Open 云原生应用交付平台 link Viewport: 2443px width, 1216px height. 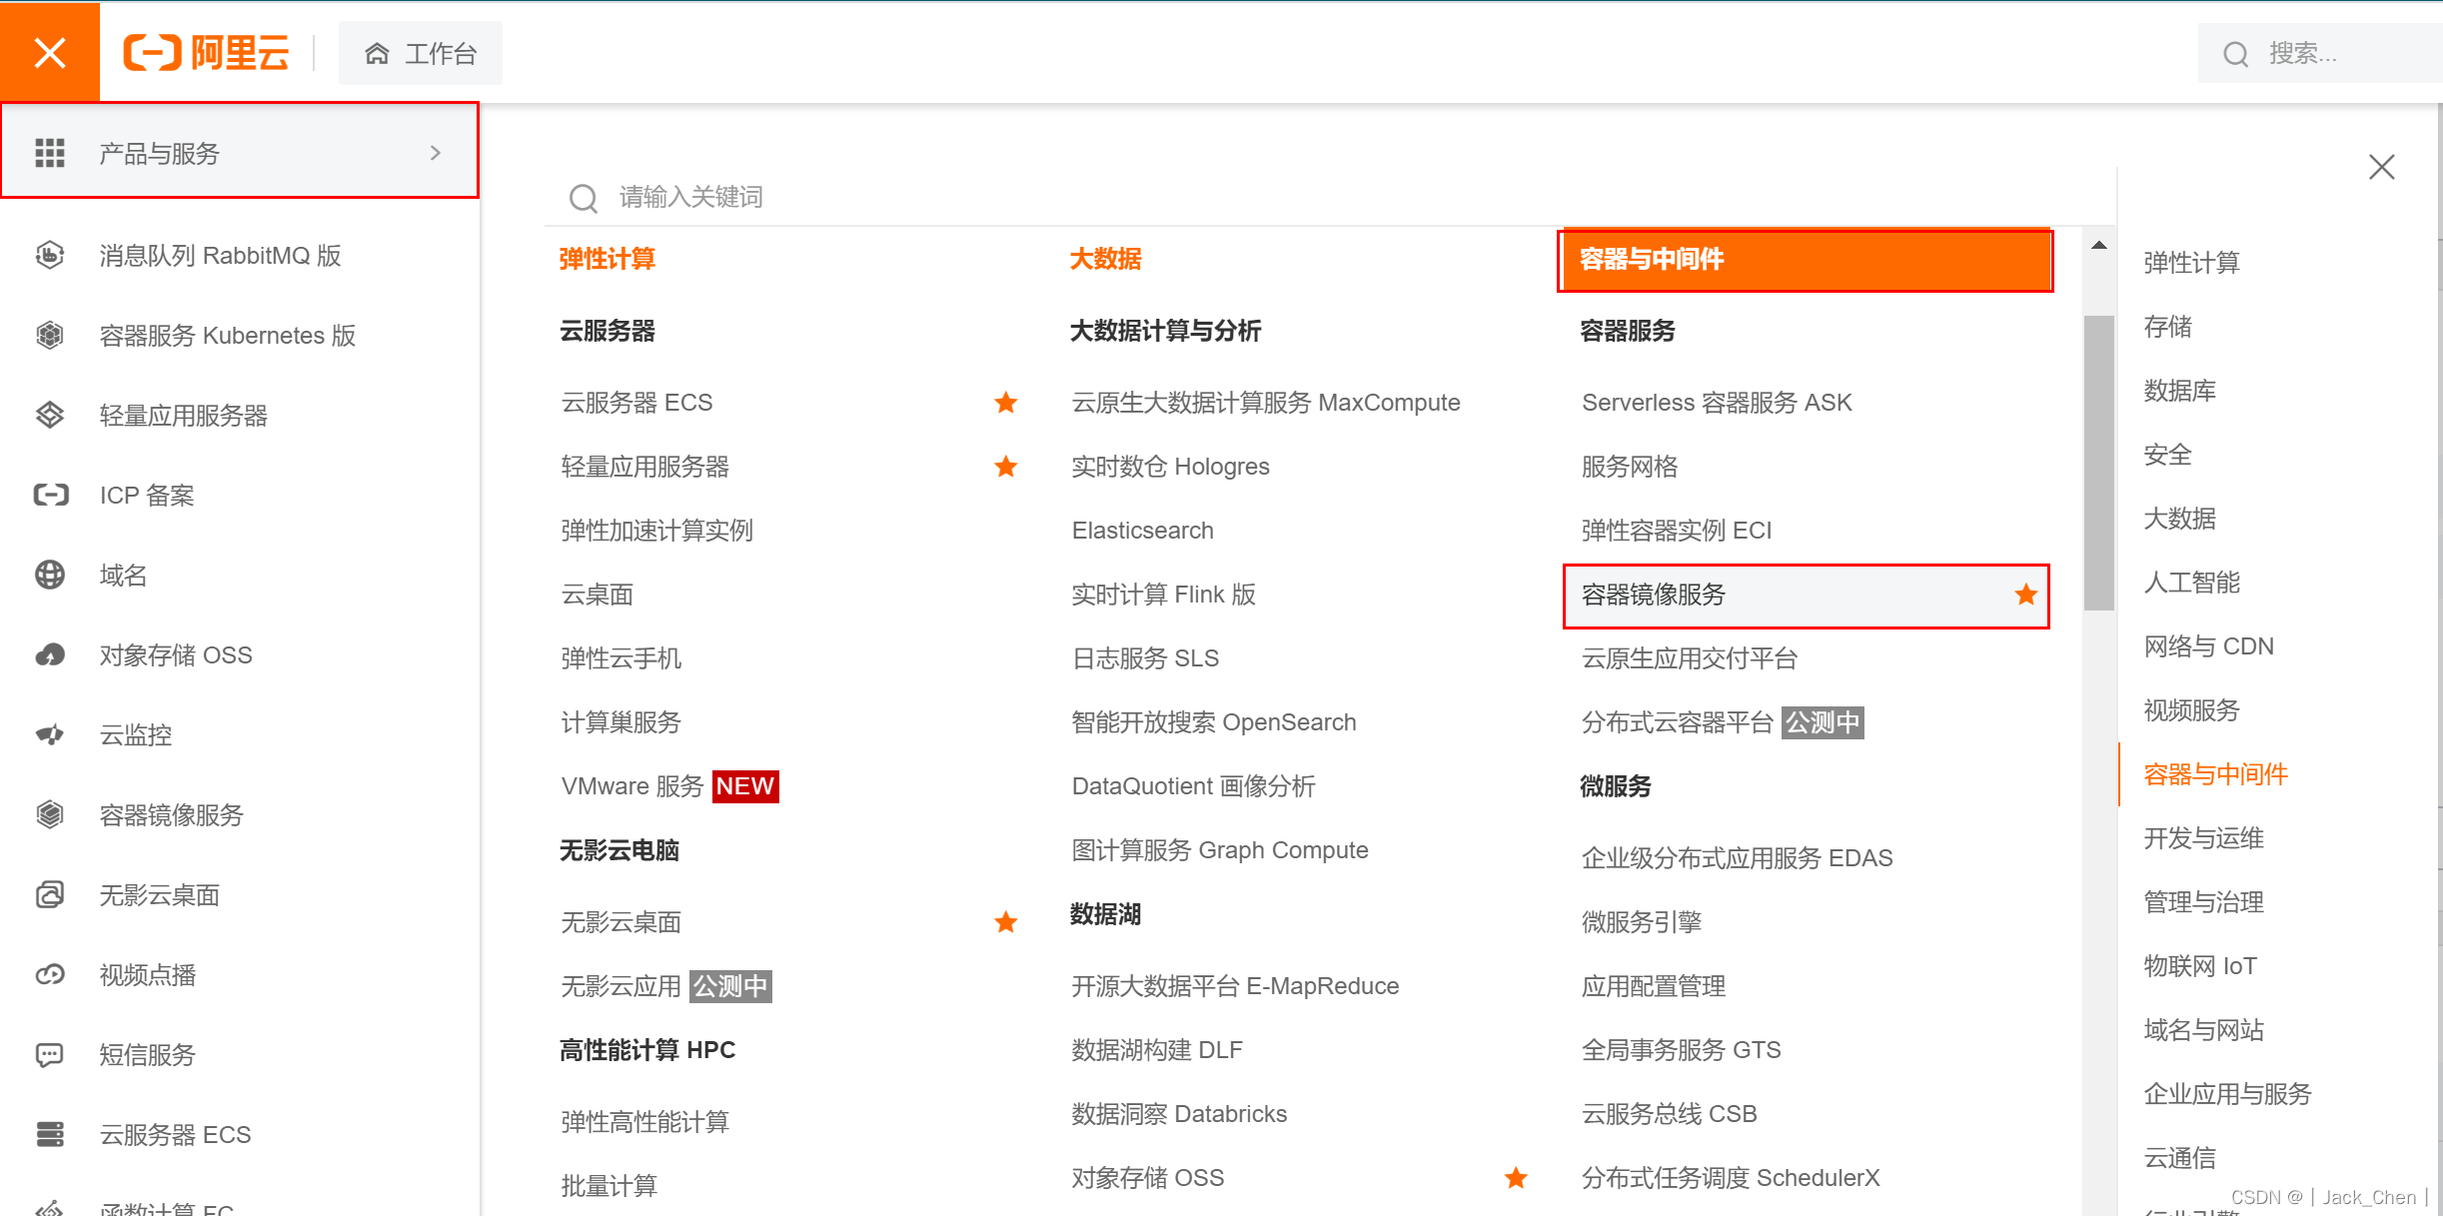coord(1689,658)
